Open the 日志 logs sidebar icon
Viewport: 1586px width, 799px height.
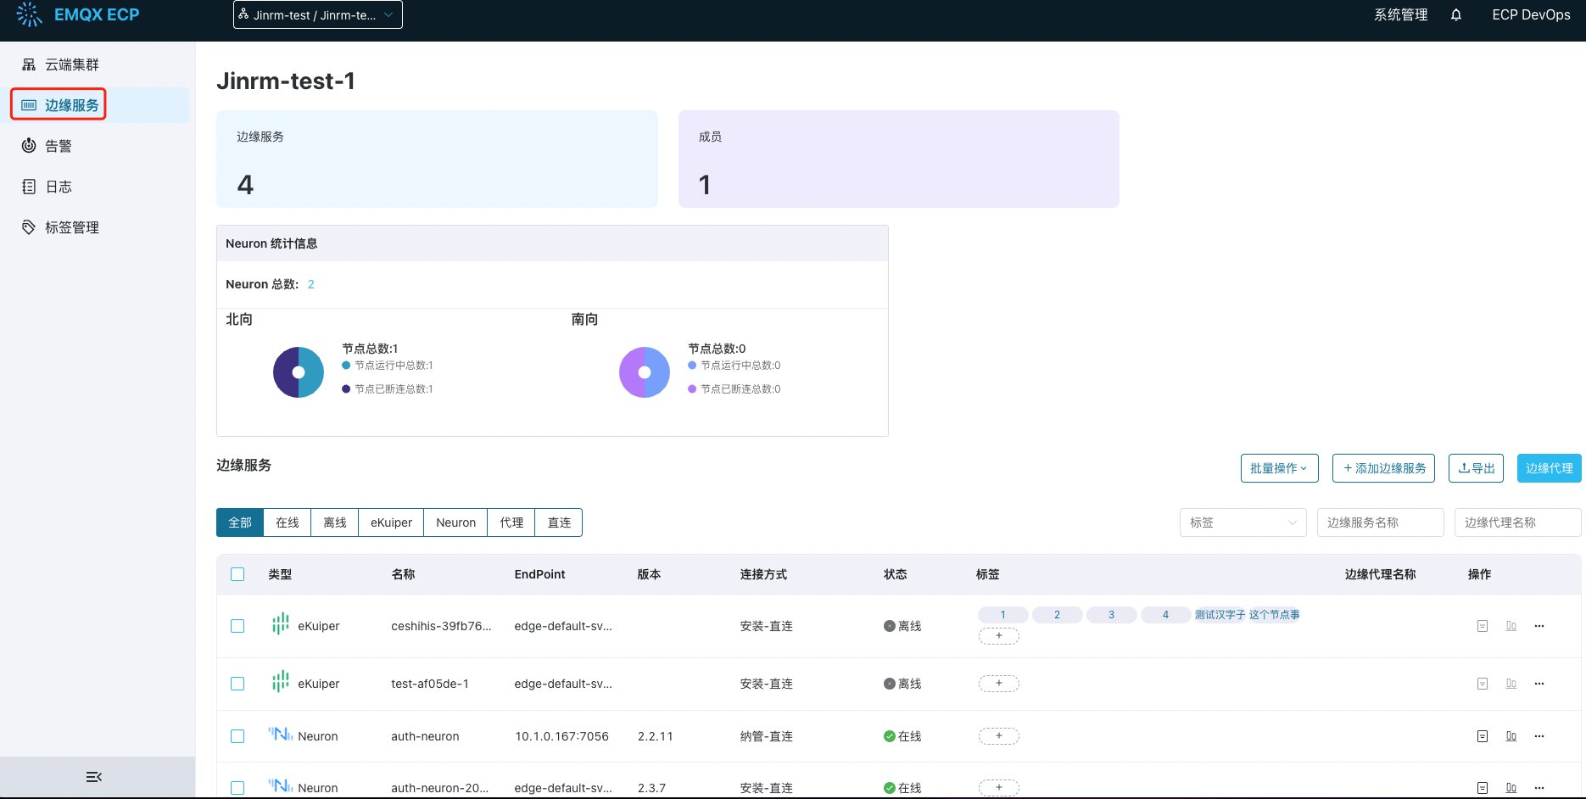pos(28,186)
